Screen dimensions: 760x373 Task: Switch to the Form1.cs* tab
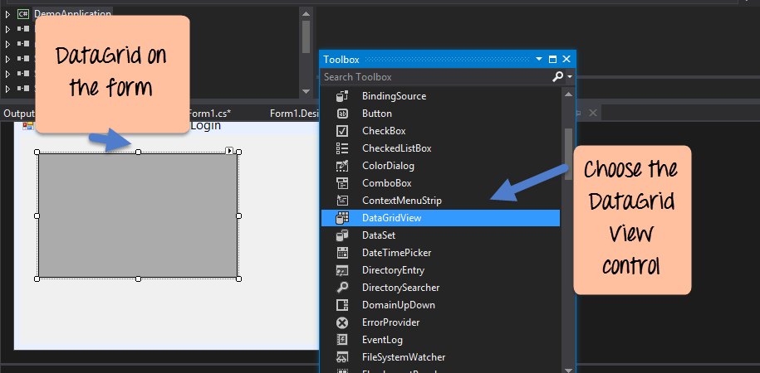click(209, 114)
